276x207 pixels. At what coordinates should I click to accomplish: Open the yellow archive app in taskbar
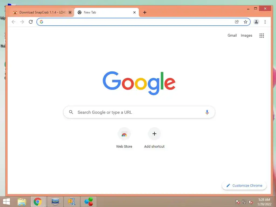[72, 202]
